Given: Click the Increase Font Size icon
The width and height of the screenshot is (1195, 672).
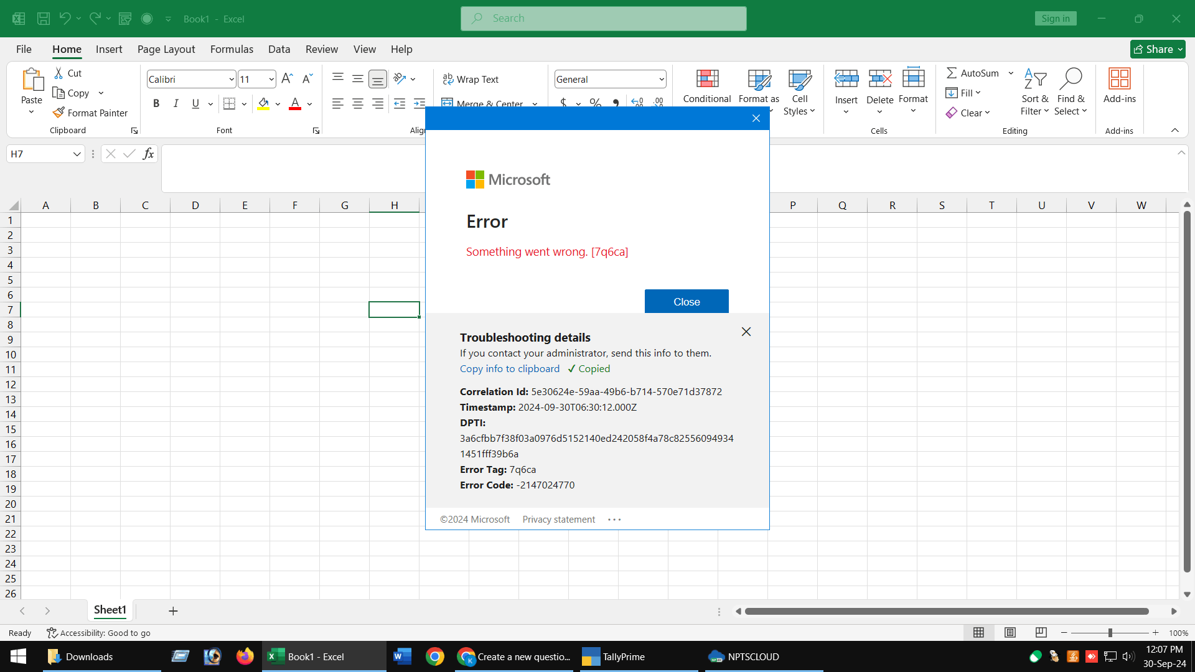Looking at the screenshot, I should click(286, 79).
